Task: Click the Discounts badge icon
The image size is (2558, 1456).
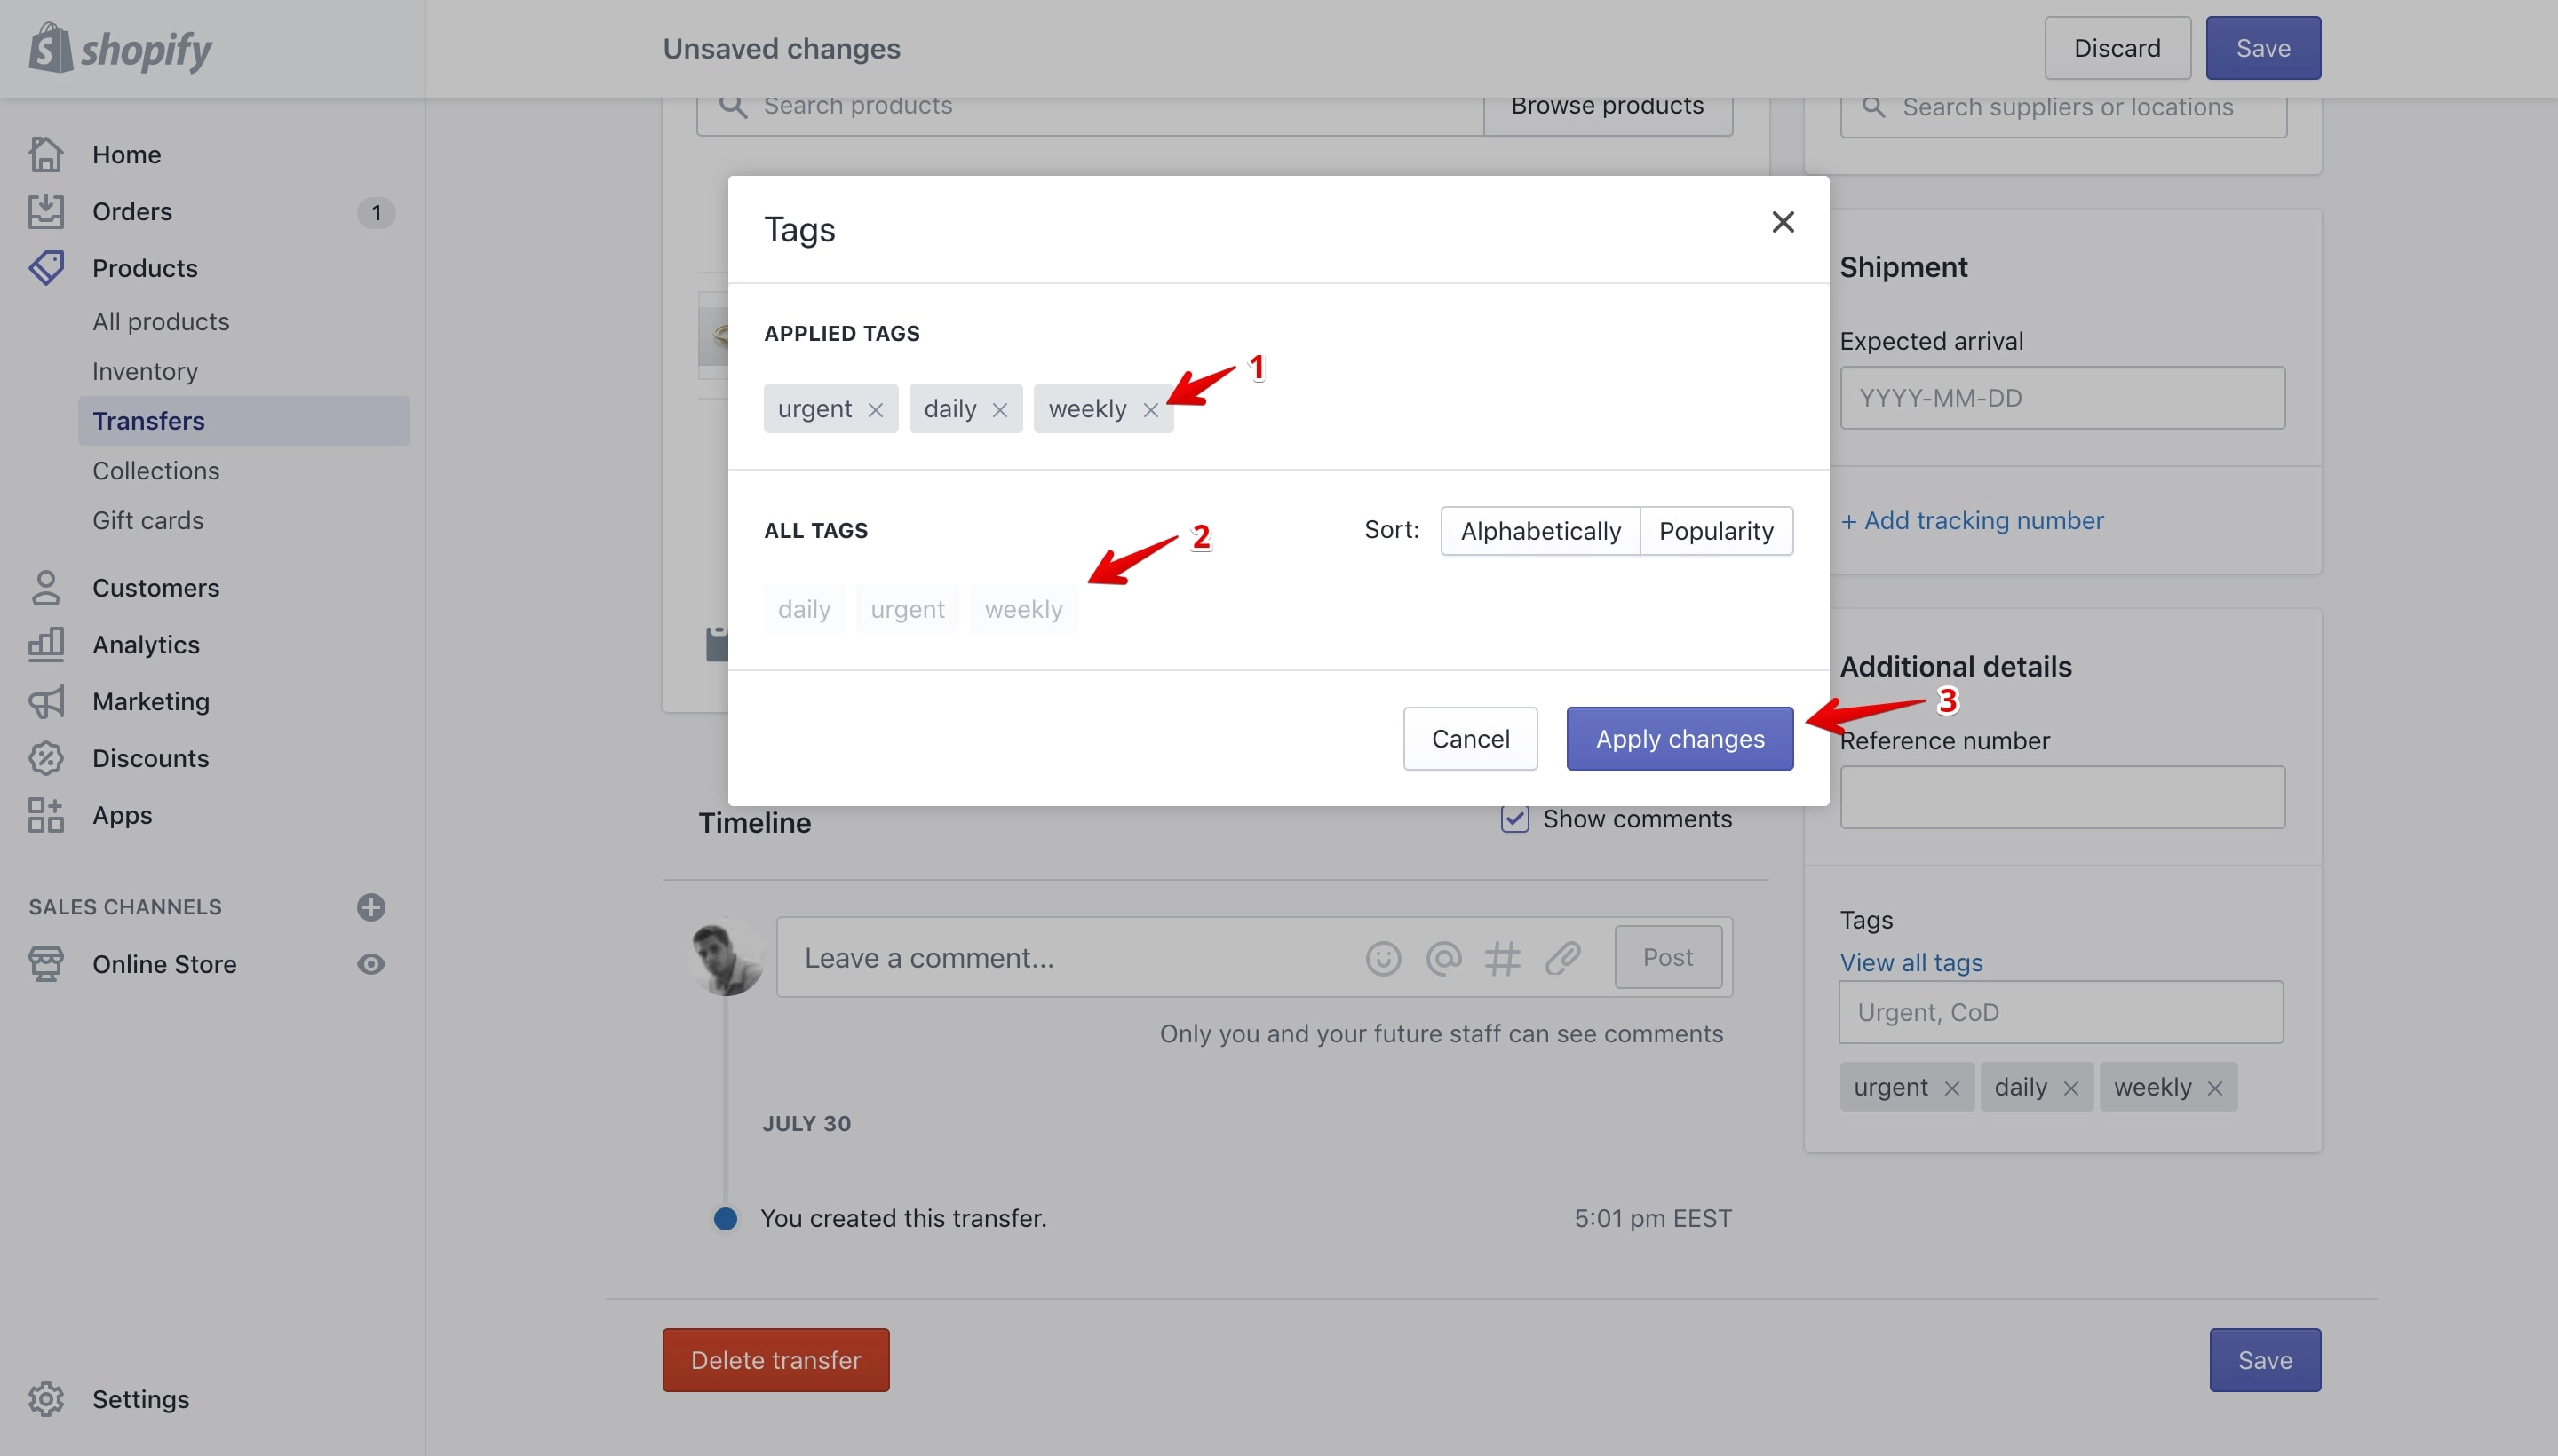Action: click(x=46, y=758)
